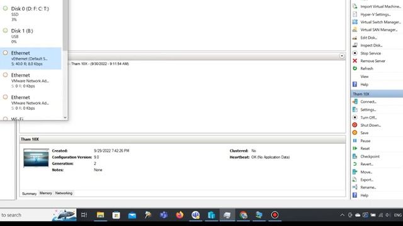
Task: Click the Import Virtual Machine icon
Action: point(355,6)
